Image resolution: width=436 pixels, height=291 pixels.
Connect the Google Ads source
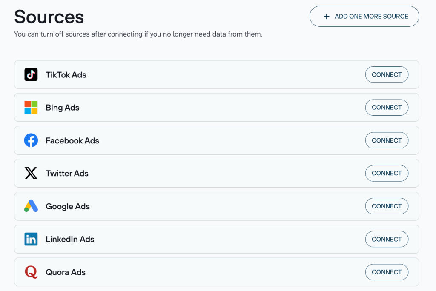386,206
